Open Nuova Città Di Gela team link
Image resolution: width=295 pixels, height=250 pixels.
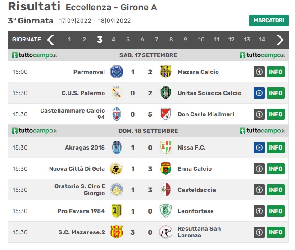coord(77,169)
